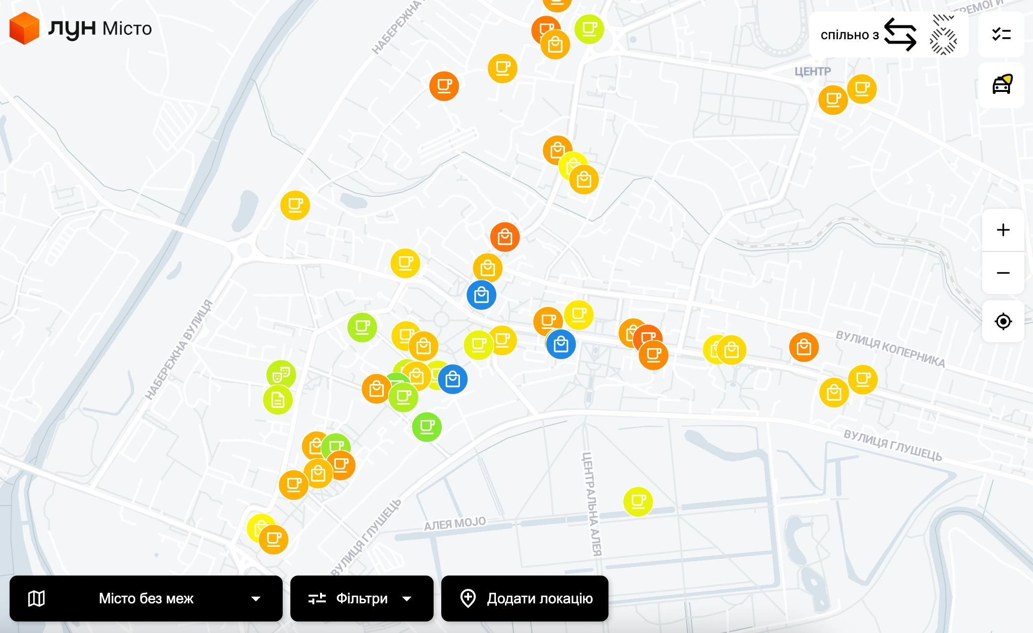The image size is (1033, 633).
Task: Open the checklist icon in top right
Action: (1001, 34)
